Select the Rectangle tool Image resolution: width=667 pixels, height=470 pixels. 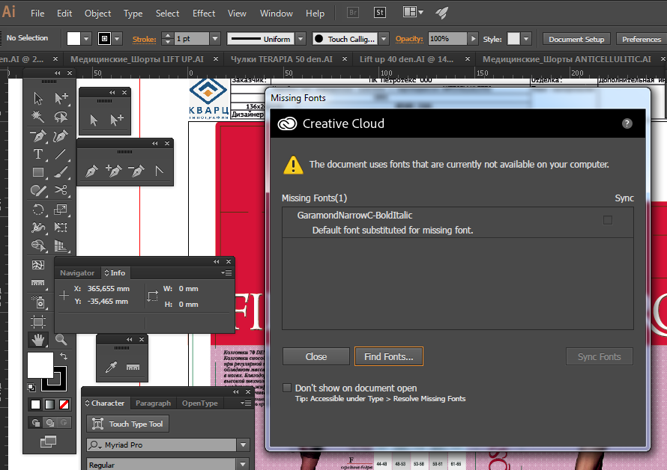click(x=38, y=172)
